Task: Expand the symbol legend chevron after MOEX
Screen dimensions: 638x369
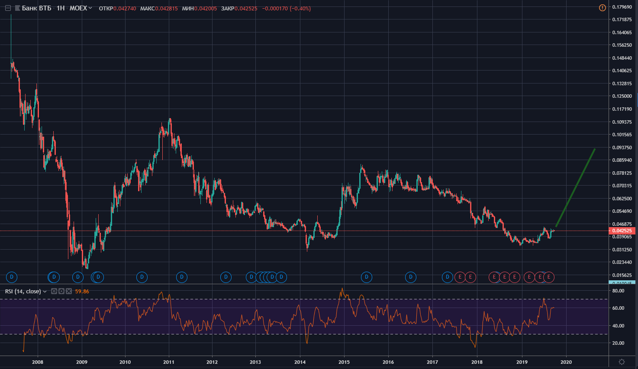Action: coord(90,8)
